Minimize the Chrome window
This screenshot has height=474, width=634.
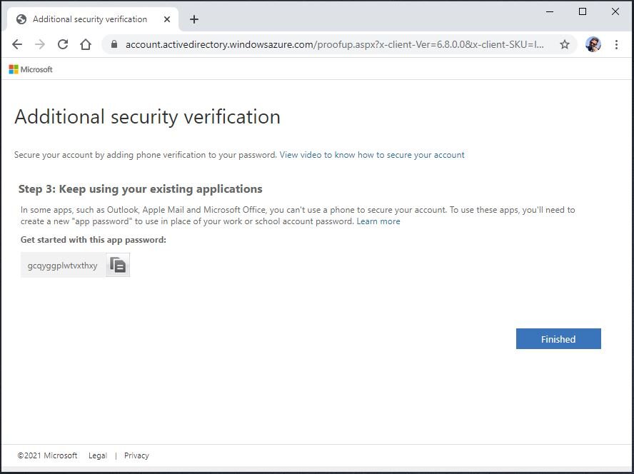point(550,11)
